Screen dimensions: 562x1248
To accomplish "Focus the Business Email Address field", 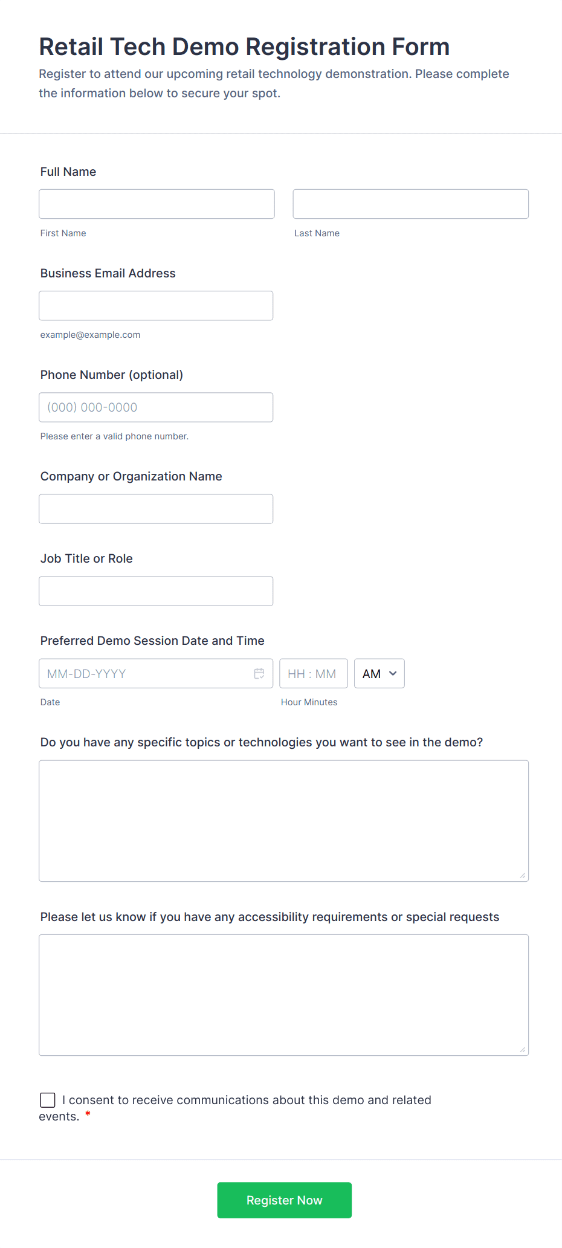I will [x=156, y=305].
